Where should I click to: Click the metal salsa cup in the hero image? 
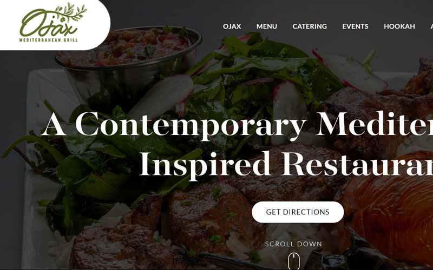pyautogui.click(x=128, y=63)
